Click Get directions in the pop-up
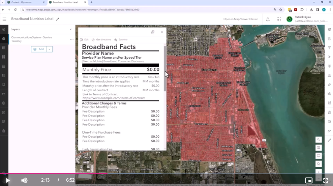This screenshot has height=186, width=333. [101, 40]
